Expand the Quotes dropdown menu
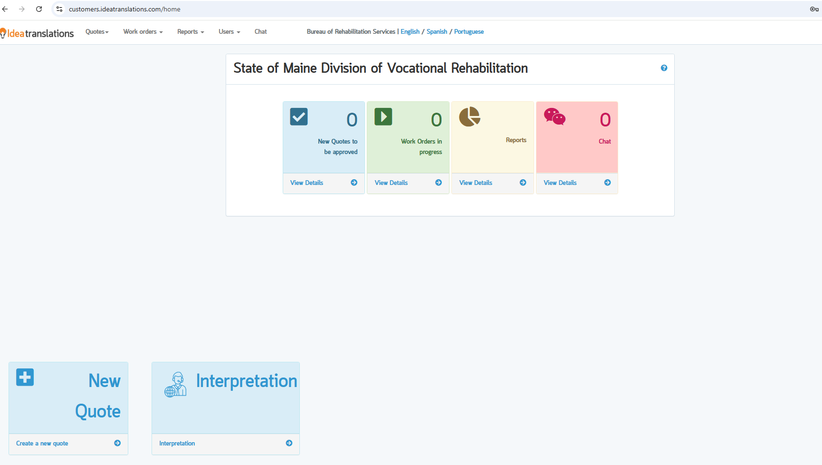The image size is (822, 465). click(97, 32)
